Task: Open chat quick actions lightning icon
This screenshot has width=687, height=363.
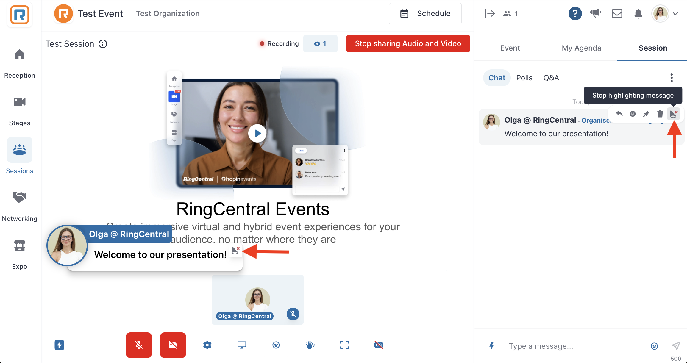Action: pyautogui.click(x=492, y=346)
